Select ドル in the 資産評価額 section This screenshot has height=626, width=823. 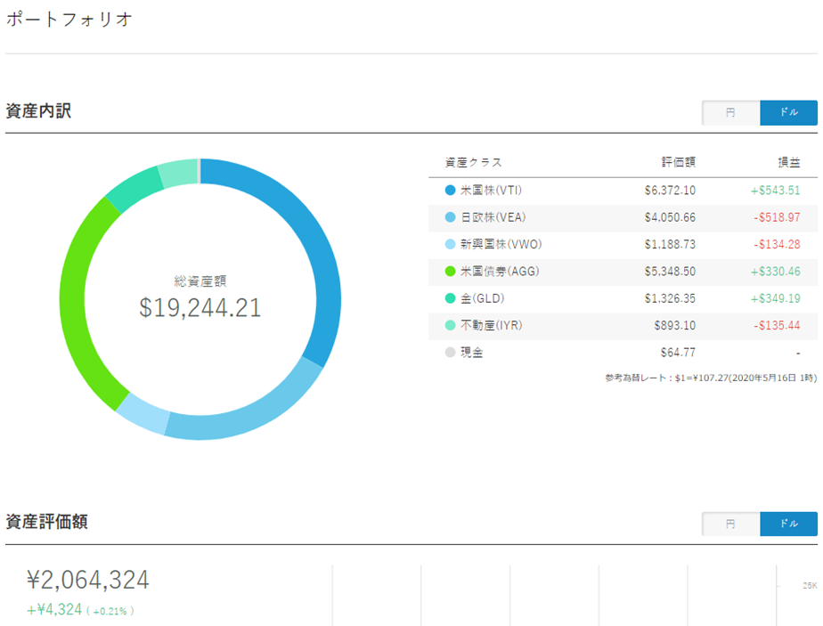788,524
